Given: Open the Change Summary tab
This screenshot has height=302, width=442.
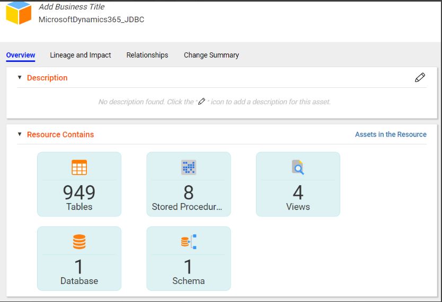Looking at the screenshot, I should [211, 55].
